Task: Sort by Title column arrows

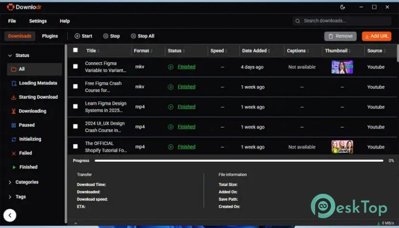Action: pyautogui.click(x=98, y=51)
